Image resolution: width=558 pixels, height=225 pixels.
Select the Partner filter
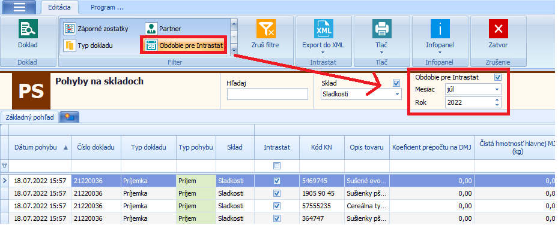(163, 29)
